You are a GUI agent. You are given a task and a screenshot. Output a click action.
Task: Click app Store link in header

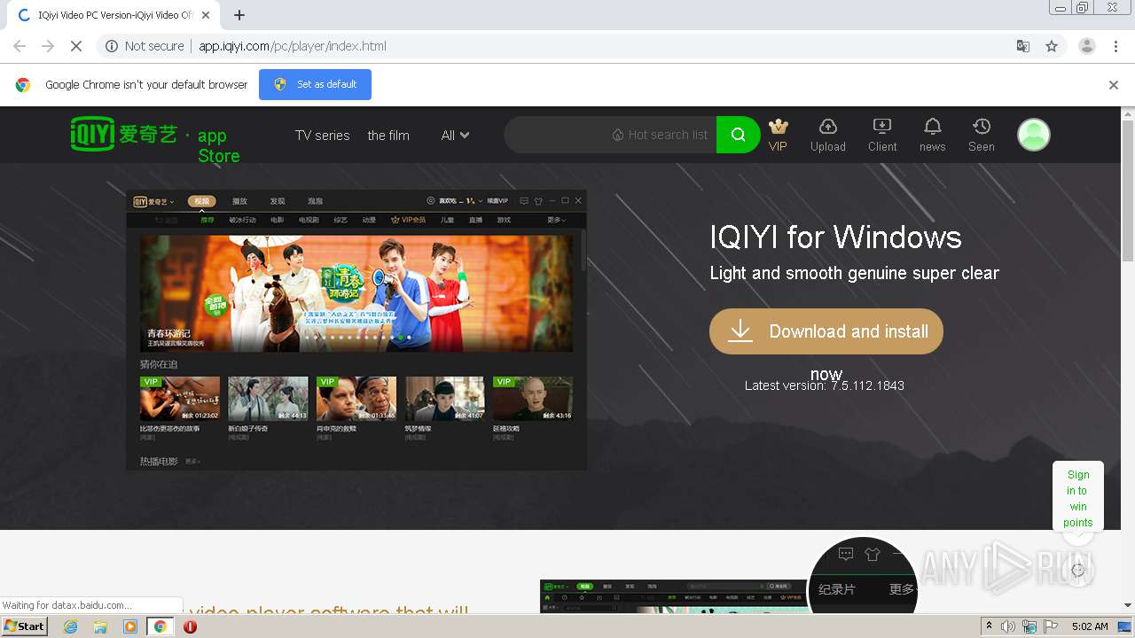[x=218, y=145]
